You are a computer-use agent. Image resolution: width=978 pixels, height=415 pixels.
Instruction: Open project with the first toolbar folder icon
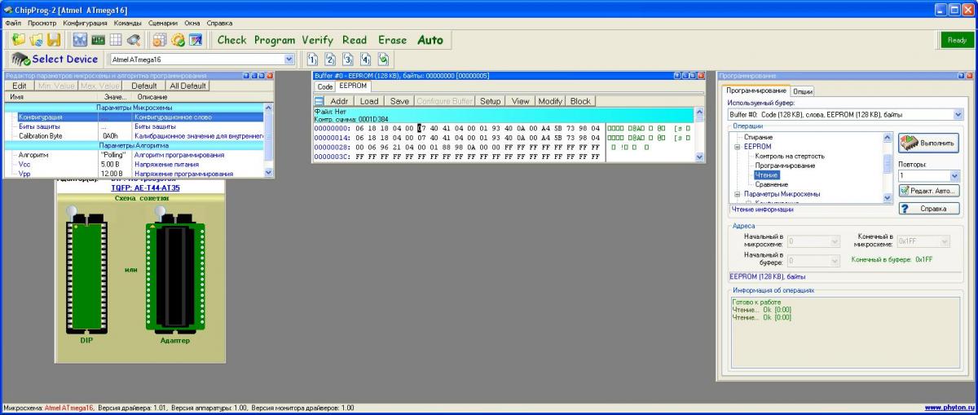point(18,39)
